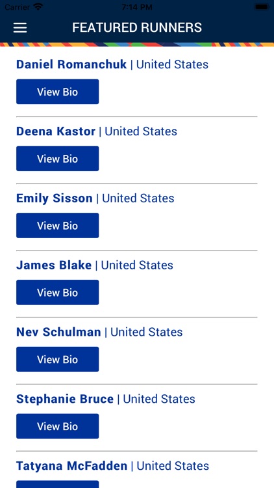Tap the Stephanie Bruce name

tap(65, 399)
